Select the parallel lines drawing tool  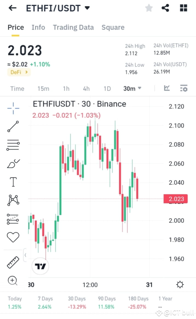[x=13, y=145]
